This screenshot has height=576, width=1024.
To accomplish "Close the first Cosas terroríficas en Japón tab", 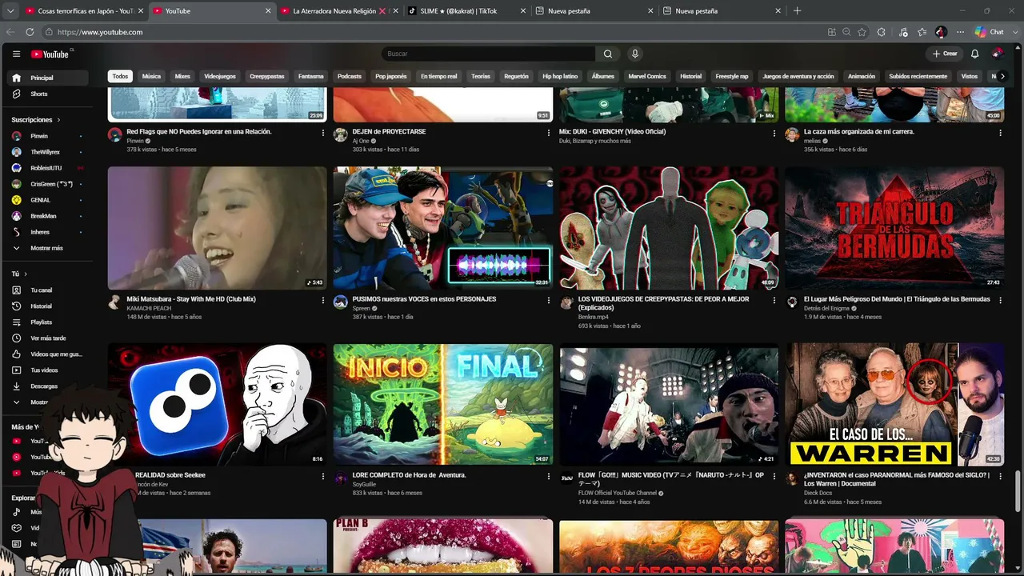I will click(140, 11).
